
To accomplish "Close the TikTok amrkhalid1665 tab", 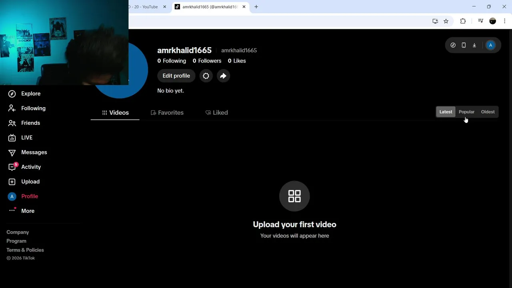I will [244, 7].
